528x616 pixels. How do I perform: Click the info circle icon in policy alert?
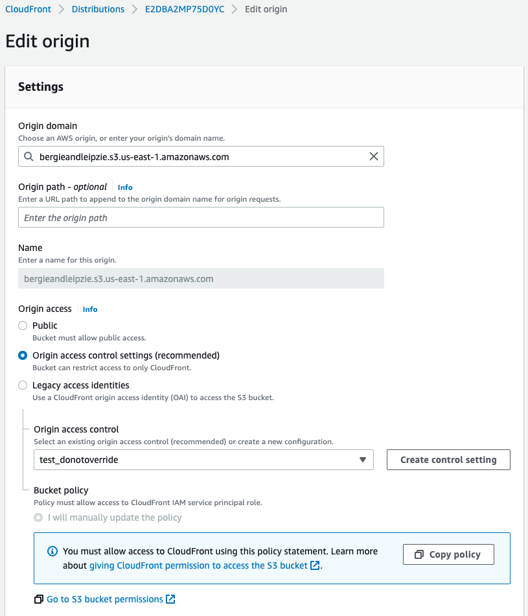[52, 551]
